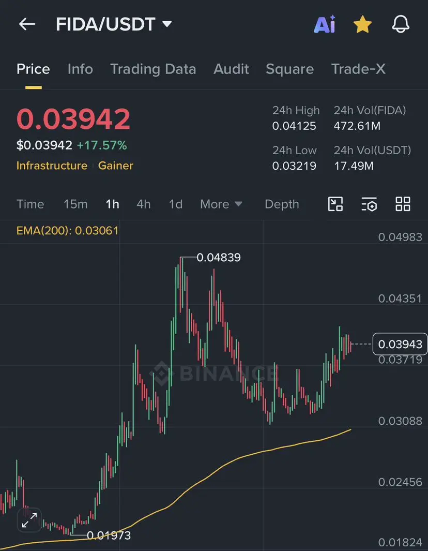Switch to the Trading Data tab
This screenshot has width=428, height=551.
pyautogui.click(x=153, y=69)
